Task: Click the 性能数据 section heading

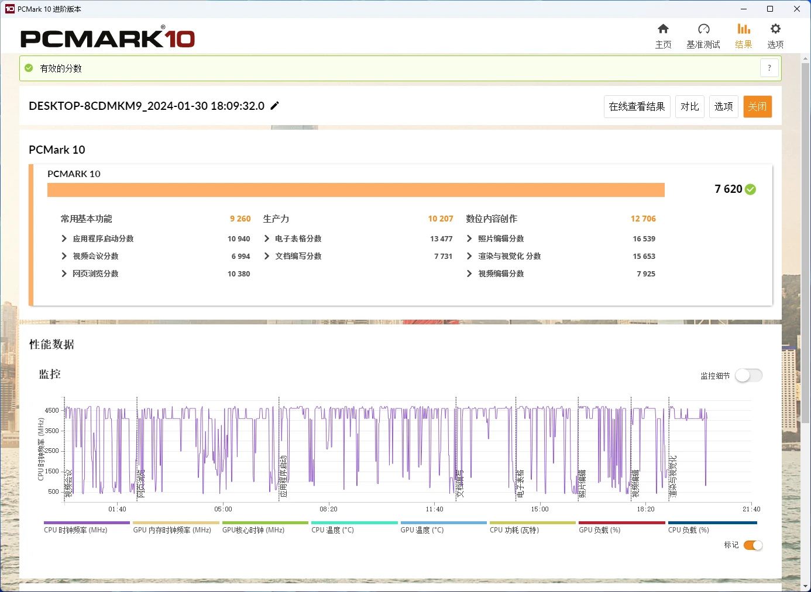Action: [x=52, y=344]
